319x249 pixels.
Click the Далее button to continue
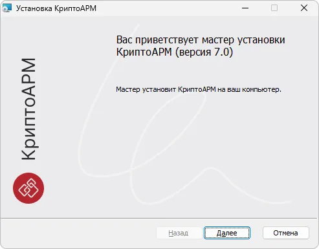(x=227, y=233)
